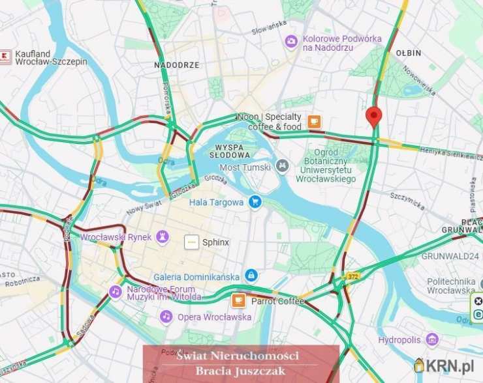Click the red location pin marker
Viewport: 483px width, 383px height.
[x=373, y=117]
